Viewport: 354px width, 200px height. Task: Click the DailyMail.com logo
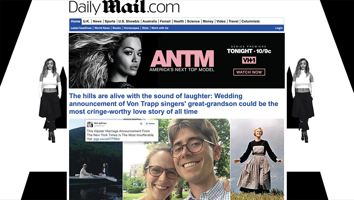(x=124, y=7)
